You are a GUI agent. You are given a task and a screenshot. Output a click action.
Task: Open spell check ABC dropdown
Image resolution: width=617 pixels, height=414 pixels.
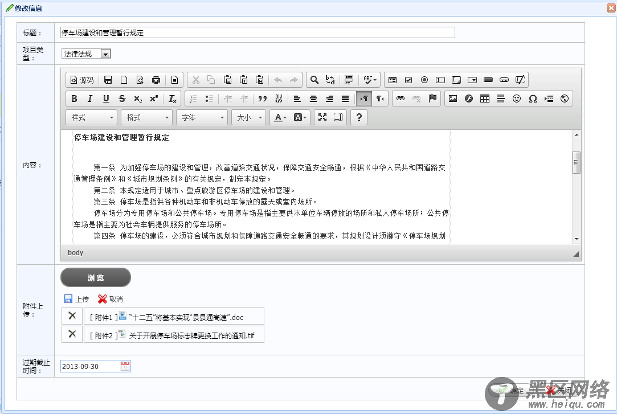coord(370,80)
